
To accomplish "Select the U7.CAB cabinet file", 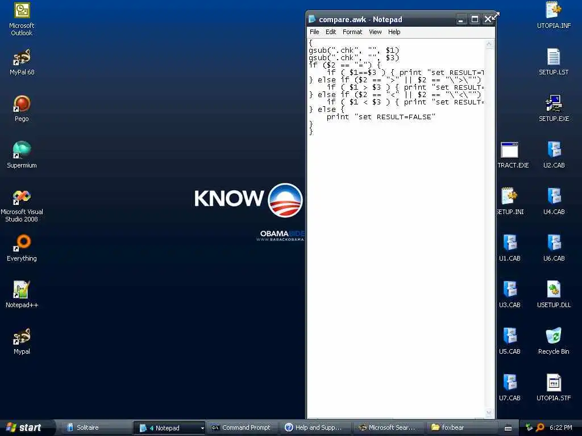I will pos(509,388).
